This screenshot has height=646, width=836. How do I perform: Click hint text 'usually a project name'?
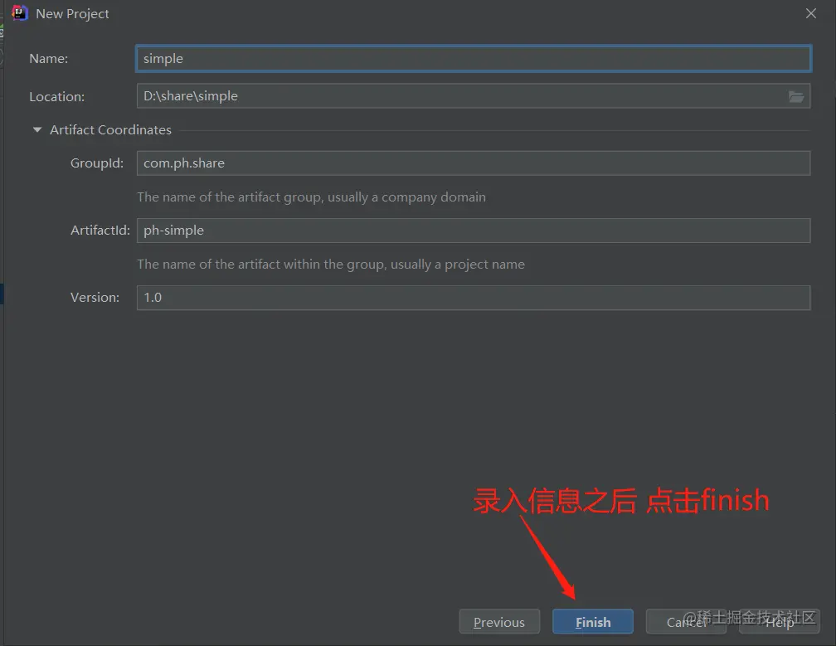click(458, 265)
